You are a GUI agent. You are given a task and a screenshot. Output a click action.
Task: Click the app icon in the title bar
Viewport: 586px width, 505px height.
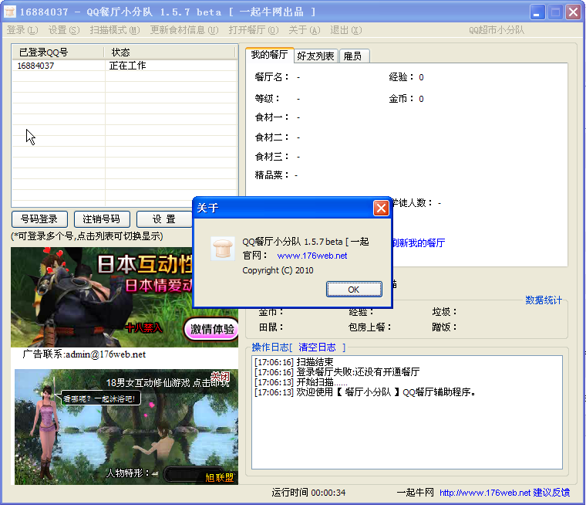[10, 12]
